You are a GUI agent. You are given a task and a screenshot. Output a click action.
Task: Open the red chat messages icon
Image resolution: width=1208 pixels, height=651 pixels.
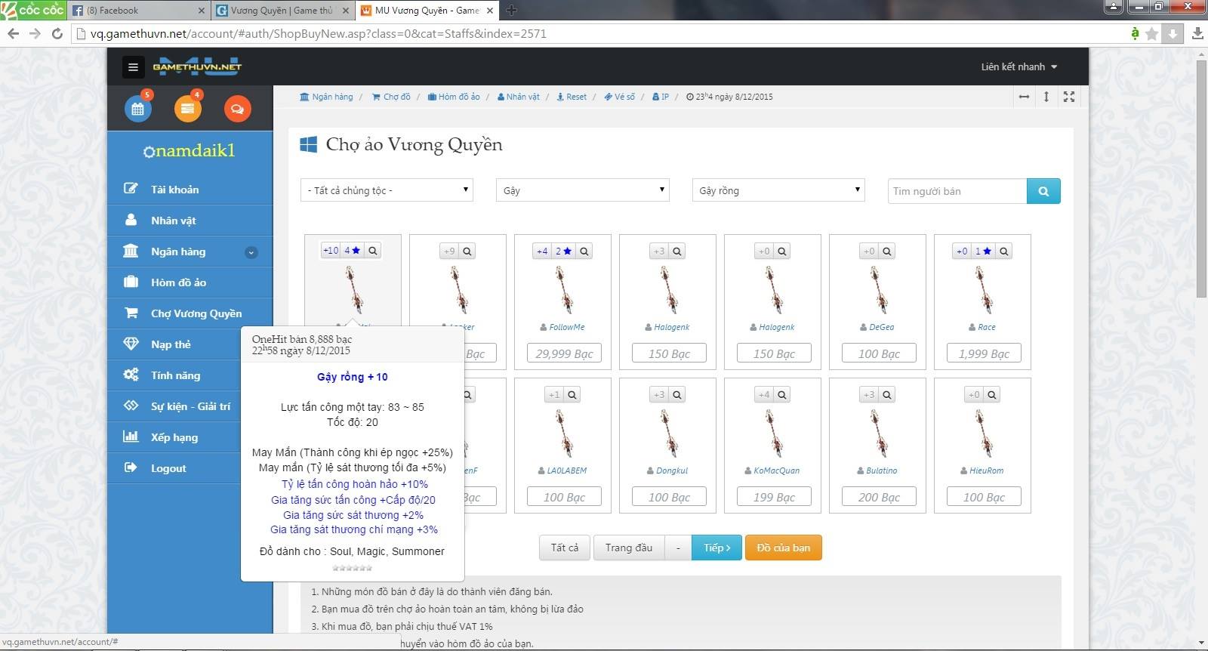click(237, 109)
